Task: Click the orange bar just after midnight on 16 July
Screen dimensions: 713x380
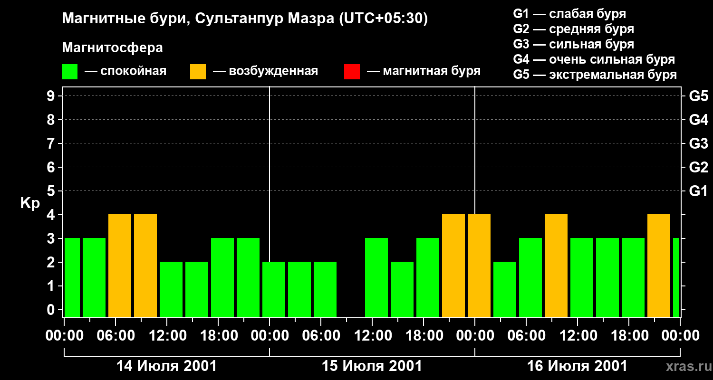Action: tap(479, 266)
